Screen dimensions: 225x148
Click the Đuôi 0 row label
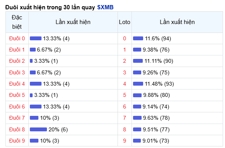point(17,38)
